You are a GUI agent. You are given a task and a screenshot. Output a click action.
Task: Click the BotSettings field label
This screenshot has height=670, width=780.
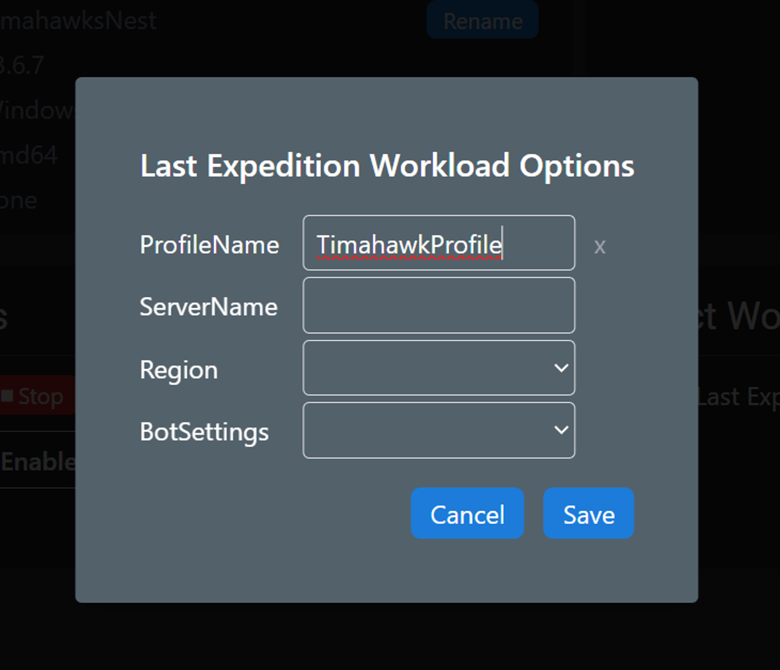pyautogui.click(x=204, y=432)
